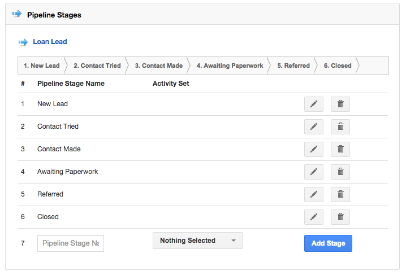Viewport: 406px width, 275px height.
Task: Delete the Referred stage
Action: (x=340, y=194)
